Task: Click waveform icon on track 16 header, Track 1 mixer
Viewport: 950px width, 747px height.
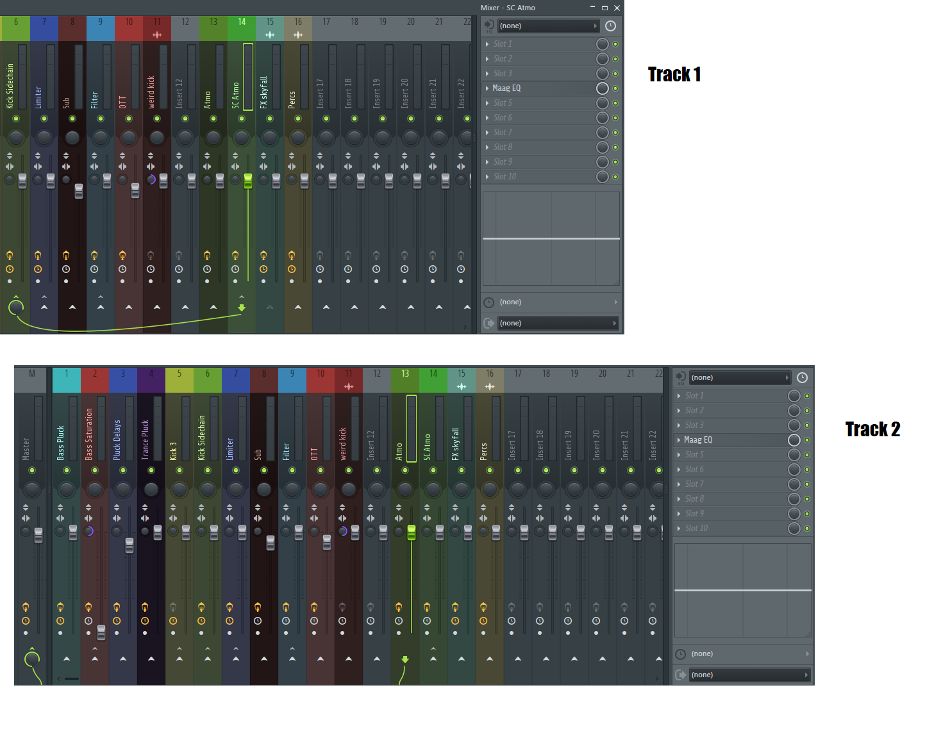Action: click(x=298, y=35)
